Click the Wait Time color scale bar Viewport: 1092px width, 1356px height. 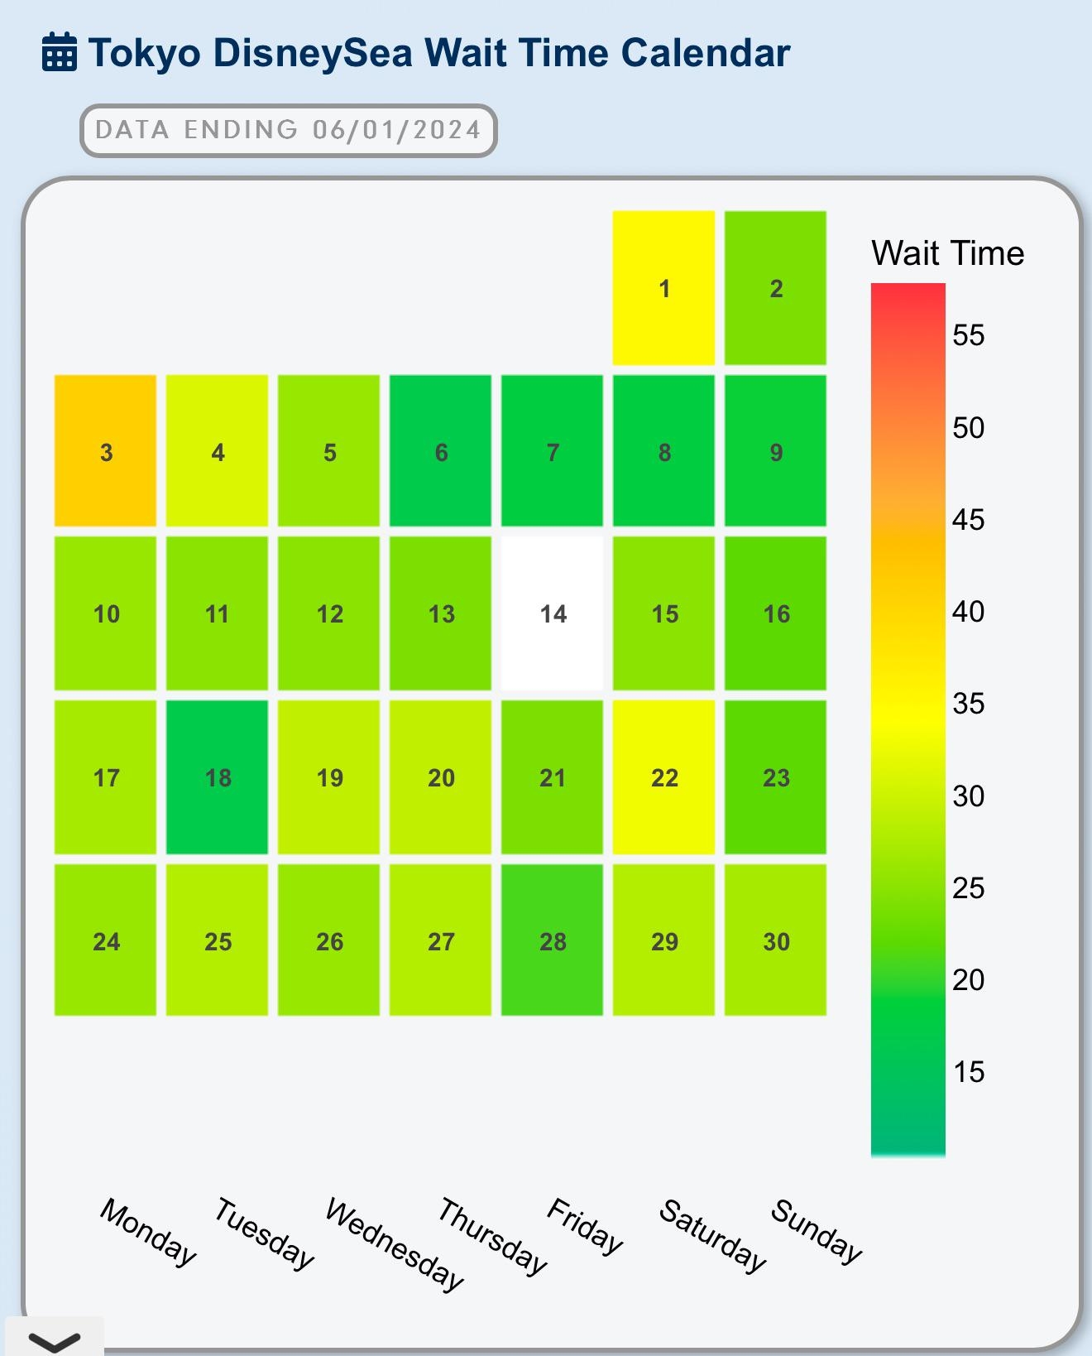tap(908, 719)
